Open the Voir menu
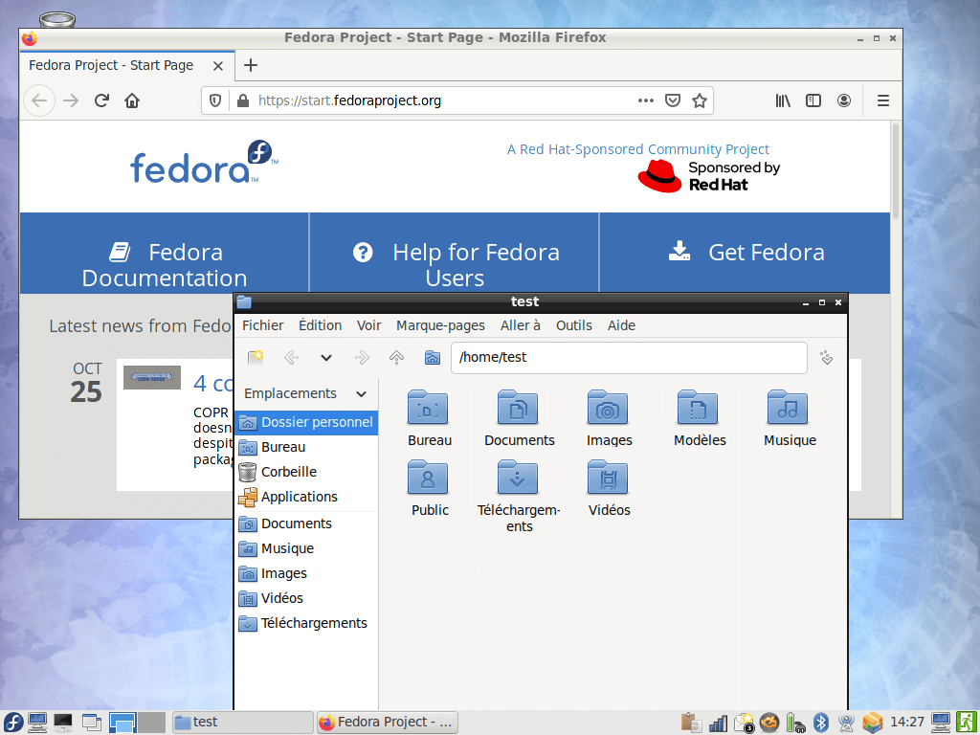Image resolution: width=980 pixels, height=735 pixels. click(x=368, y=325)
